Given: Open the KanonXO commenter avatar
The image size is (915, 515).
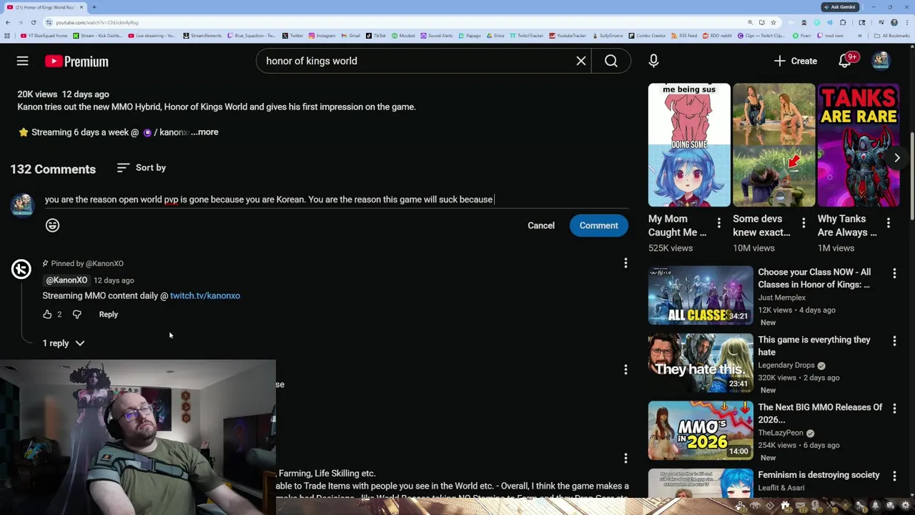Looking at the screenshot, I should pos(21,269).
